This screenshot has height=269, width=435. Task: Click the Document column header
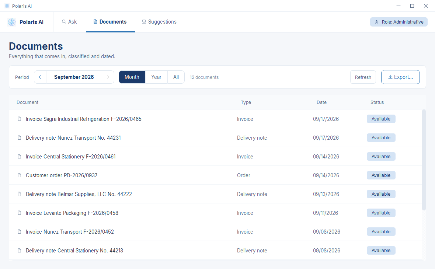(28, 102)
